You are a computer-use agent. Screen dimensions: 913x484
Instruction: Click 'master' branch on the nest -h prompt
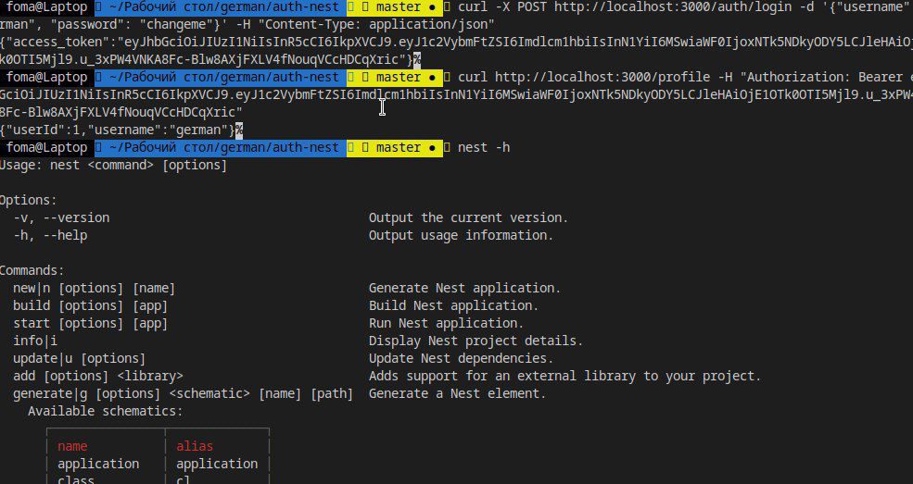[x=398, y=147]
